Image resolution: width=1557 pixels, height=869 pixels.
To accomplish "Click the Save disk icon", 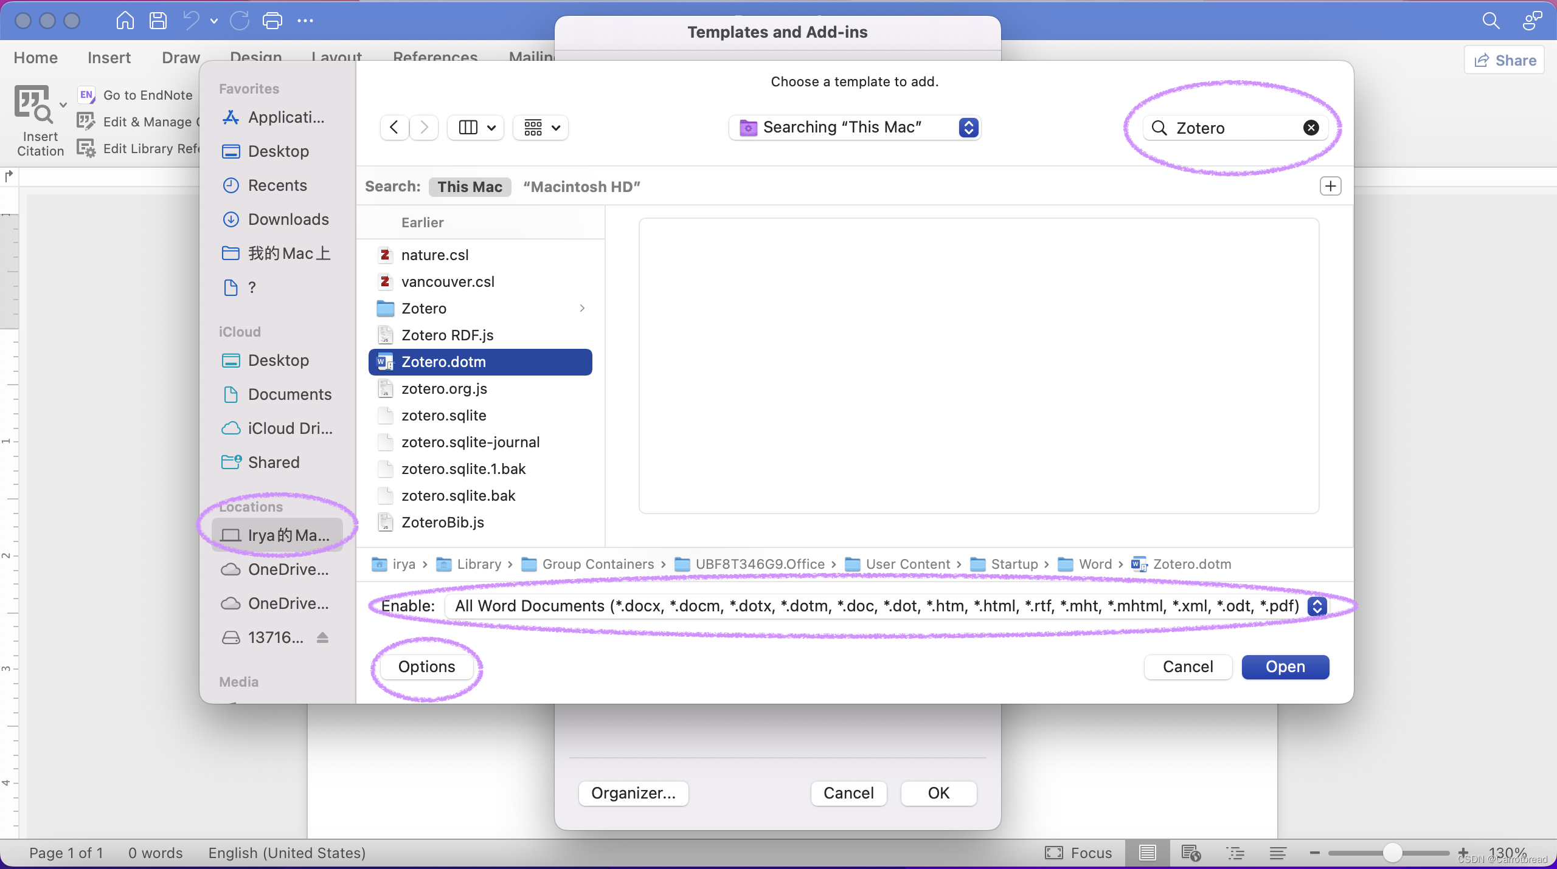I will pyautogui.click(x=158, y=21).
